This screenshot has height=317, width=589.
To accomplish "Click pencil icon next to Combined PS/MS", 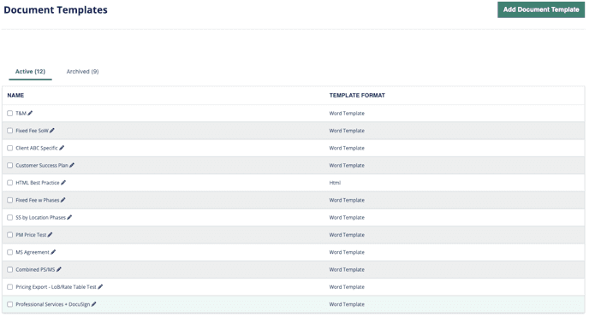I will pyautogui.click(x=59, y=269).
